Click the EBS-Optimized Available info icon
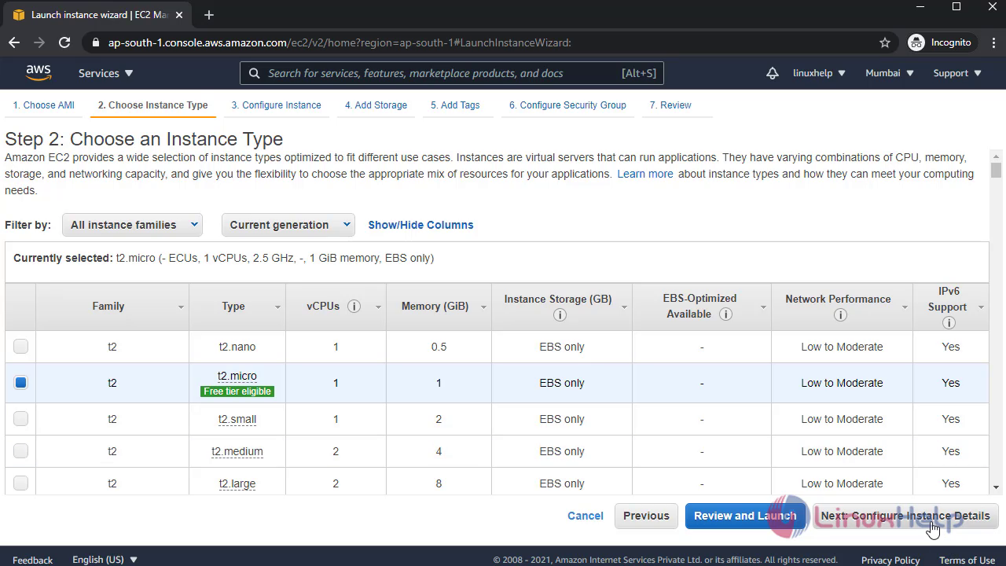Viewport: 1006px width, 566px height. [x=726, y=314]
